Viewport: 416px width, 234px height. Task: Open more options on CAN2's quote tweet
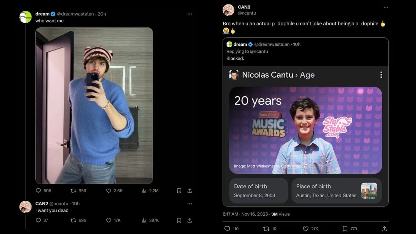tap(386, 7)
